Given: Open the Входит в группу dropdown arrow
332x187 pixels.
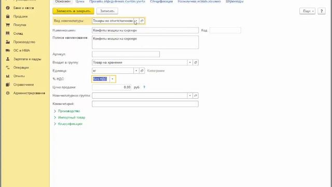Looking at the screenshot, I should point(190,62).
